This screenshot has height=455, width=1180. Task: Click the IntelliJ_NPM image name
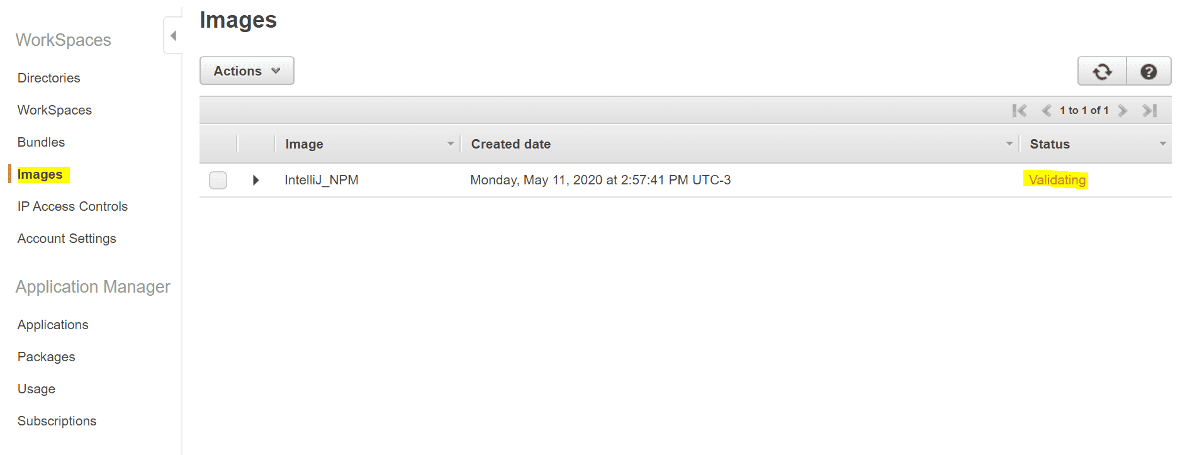coord(322,180)
